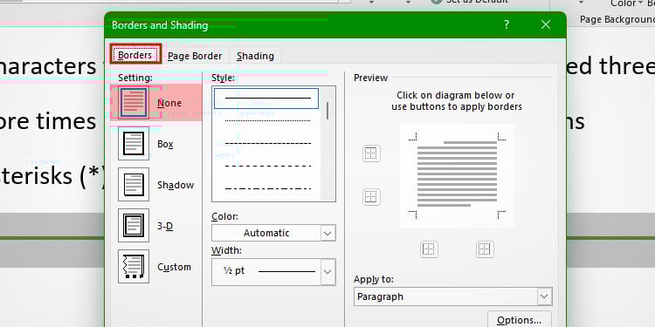
Task: Toggle the right border button below preview
Action: click(485, 249)
